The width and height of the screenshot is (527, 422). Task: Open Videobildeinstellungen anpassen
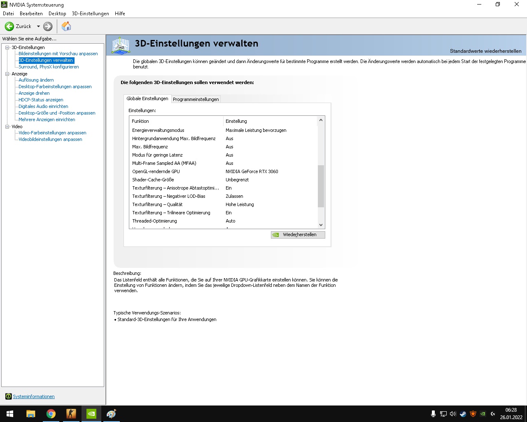[50, 139]
